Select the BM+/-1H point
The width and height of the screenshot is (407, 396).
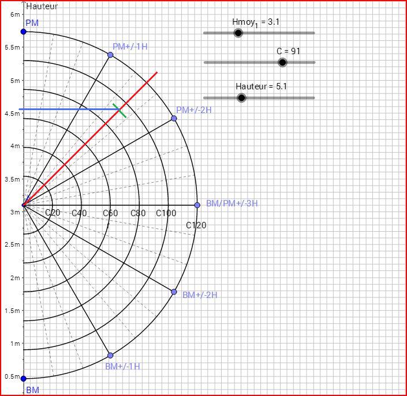[110, 355]
